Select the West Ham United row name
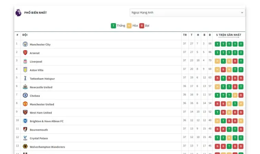Screen dimensions: 260x154 pyautogui.click(x=41, y=113)
